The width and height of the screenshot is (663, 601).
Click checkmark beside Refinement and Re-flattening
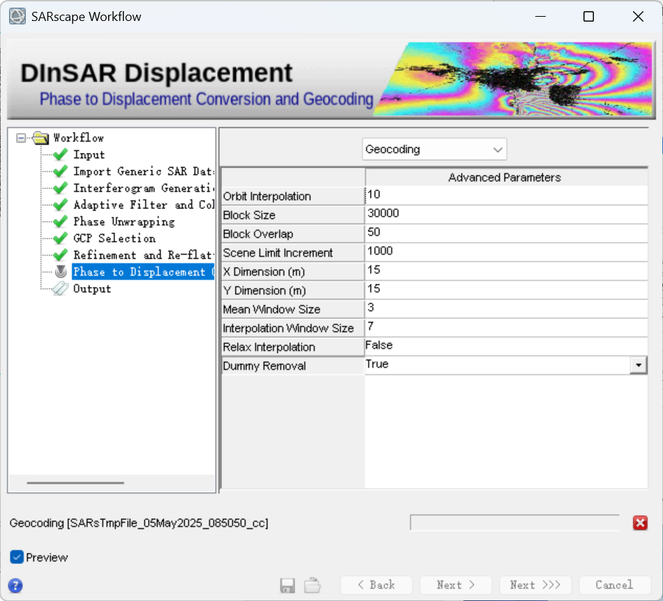(x=61, y=255)
